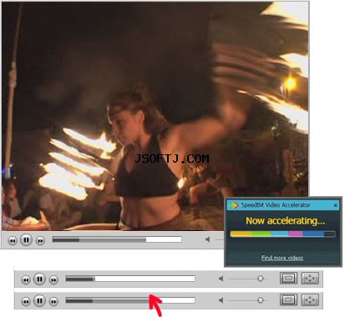Fast-forward in the middle player bar
The width and height of the screenshot is (345, 317).
(53, 279)
